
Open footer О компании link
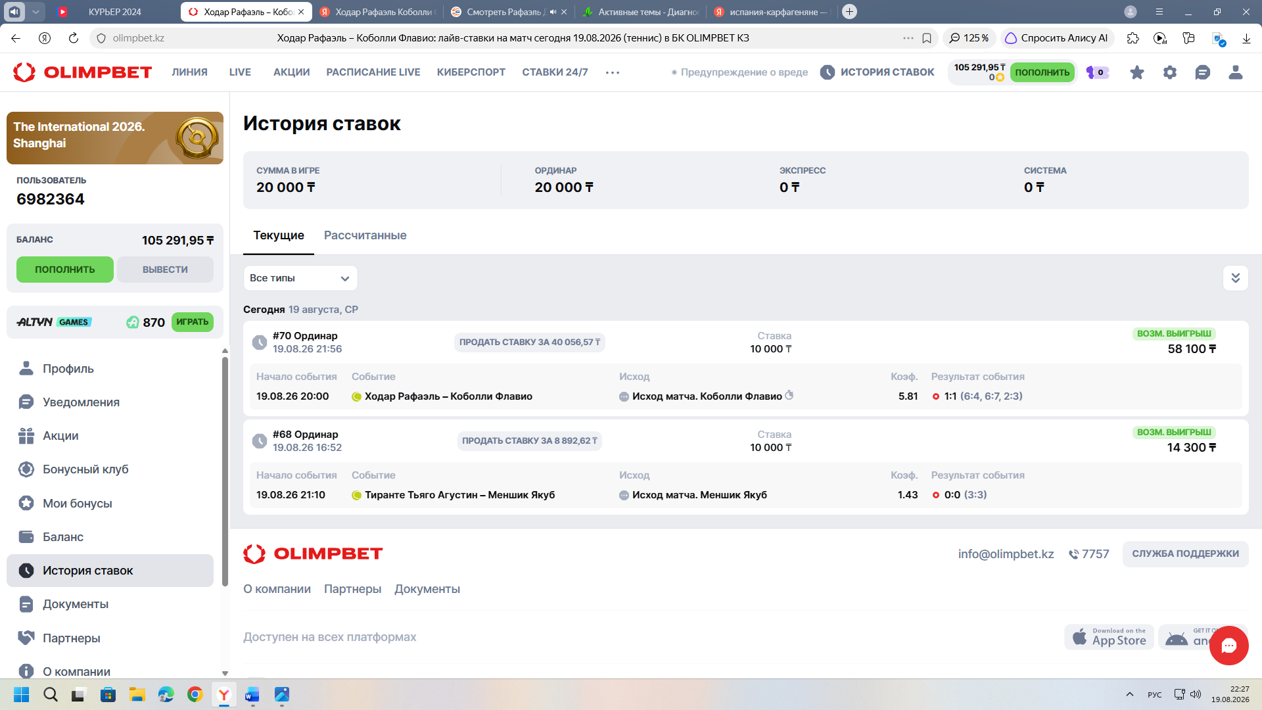[277, 589]
